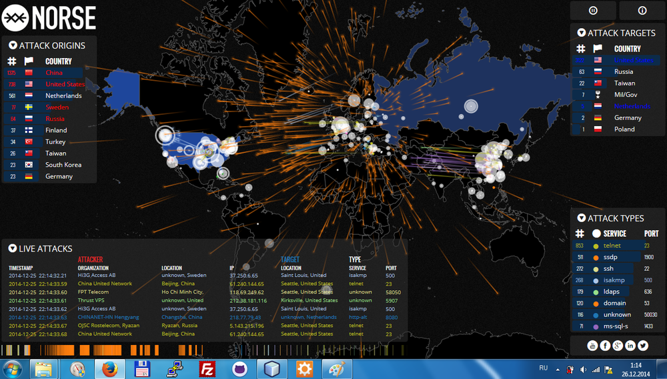
Task: Open Norse YouTube channel icon
Action: [x=592, y=346]
